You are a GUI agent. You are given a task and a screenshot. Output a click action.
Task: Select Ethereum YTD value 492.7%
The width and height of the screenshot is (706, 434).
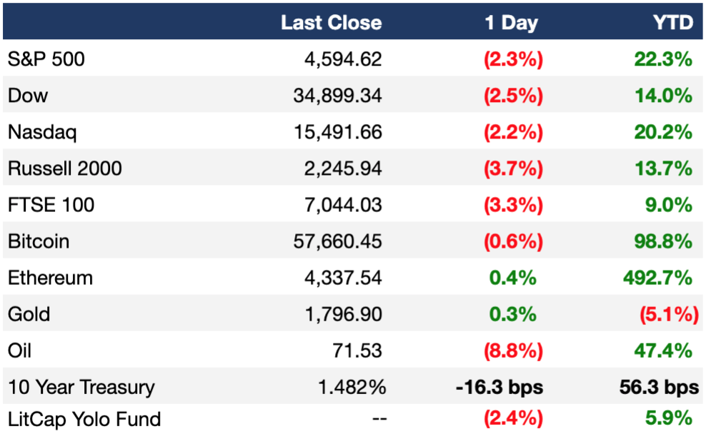(658, 278)
